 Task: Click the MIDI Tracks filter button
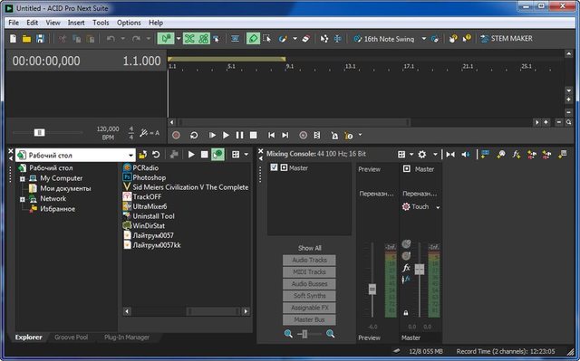(x=309, y=272)
